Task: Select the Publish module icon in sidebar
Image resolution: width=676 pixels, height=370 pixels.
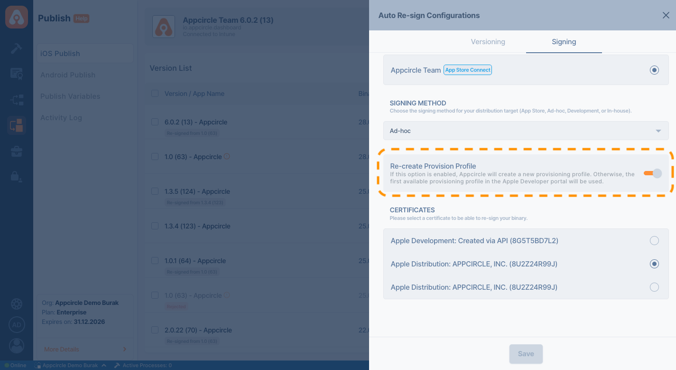Action: coord(17,126)
